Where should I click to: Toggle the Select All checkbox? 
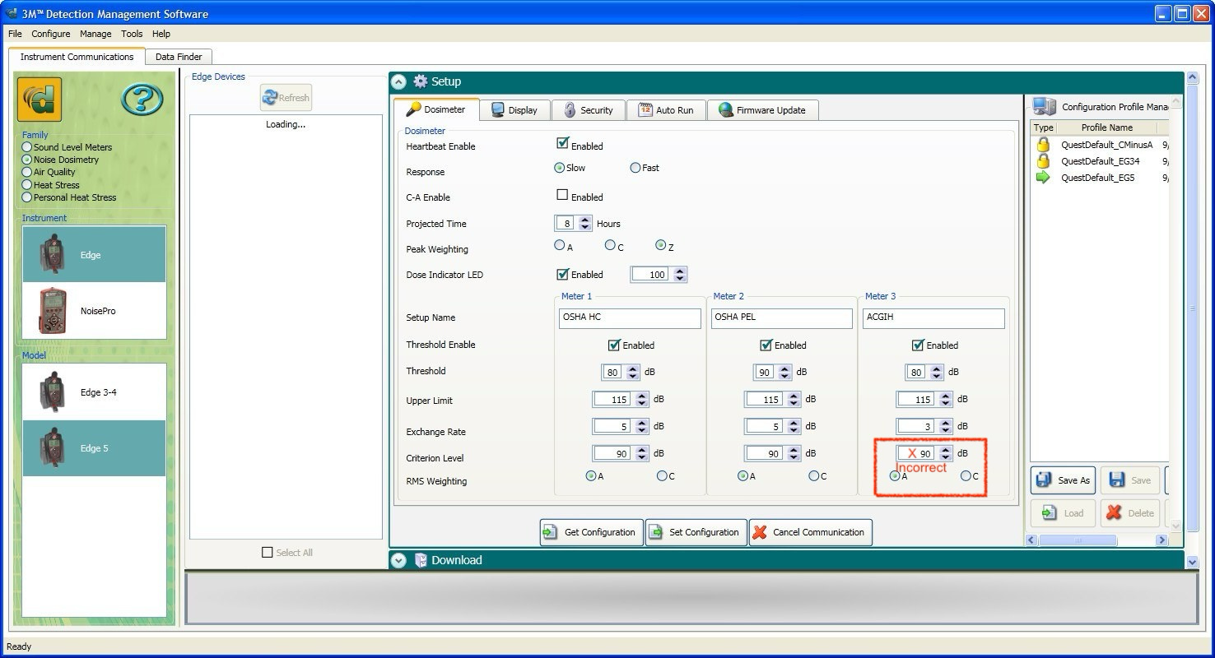click(267, 553)
